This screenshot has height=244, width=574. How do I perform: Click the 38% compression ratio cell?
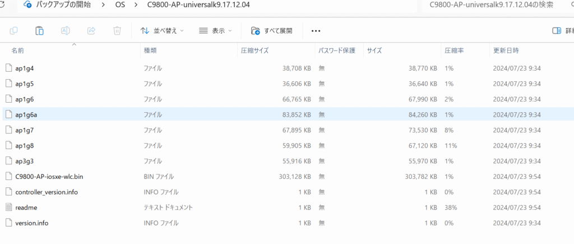pyautogui.click(x=451, y=208)
